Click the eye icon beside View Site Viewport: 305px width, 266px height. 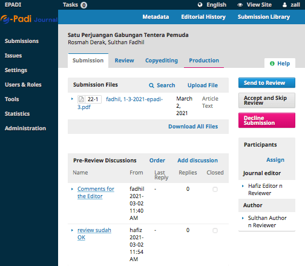(240, 5)
